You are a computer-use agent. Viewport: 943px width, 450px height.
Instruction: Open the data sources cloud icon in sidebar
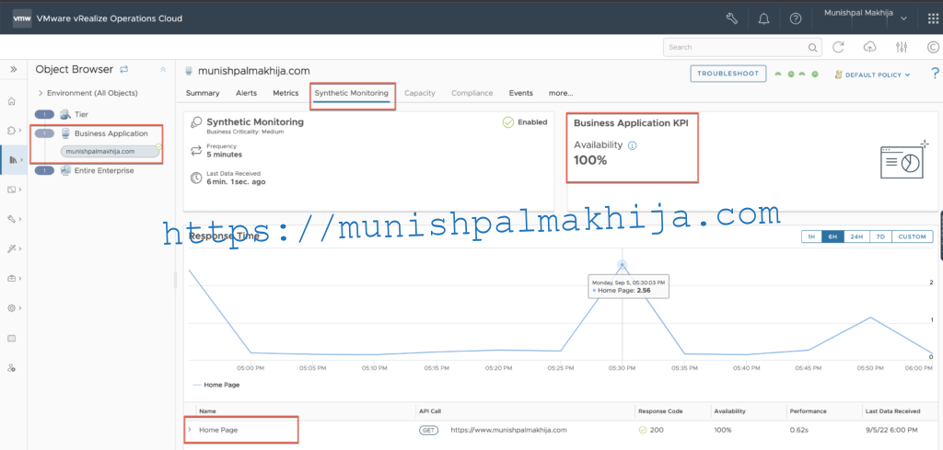11,131
